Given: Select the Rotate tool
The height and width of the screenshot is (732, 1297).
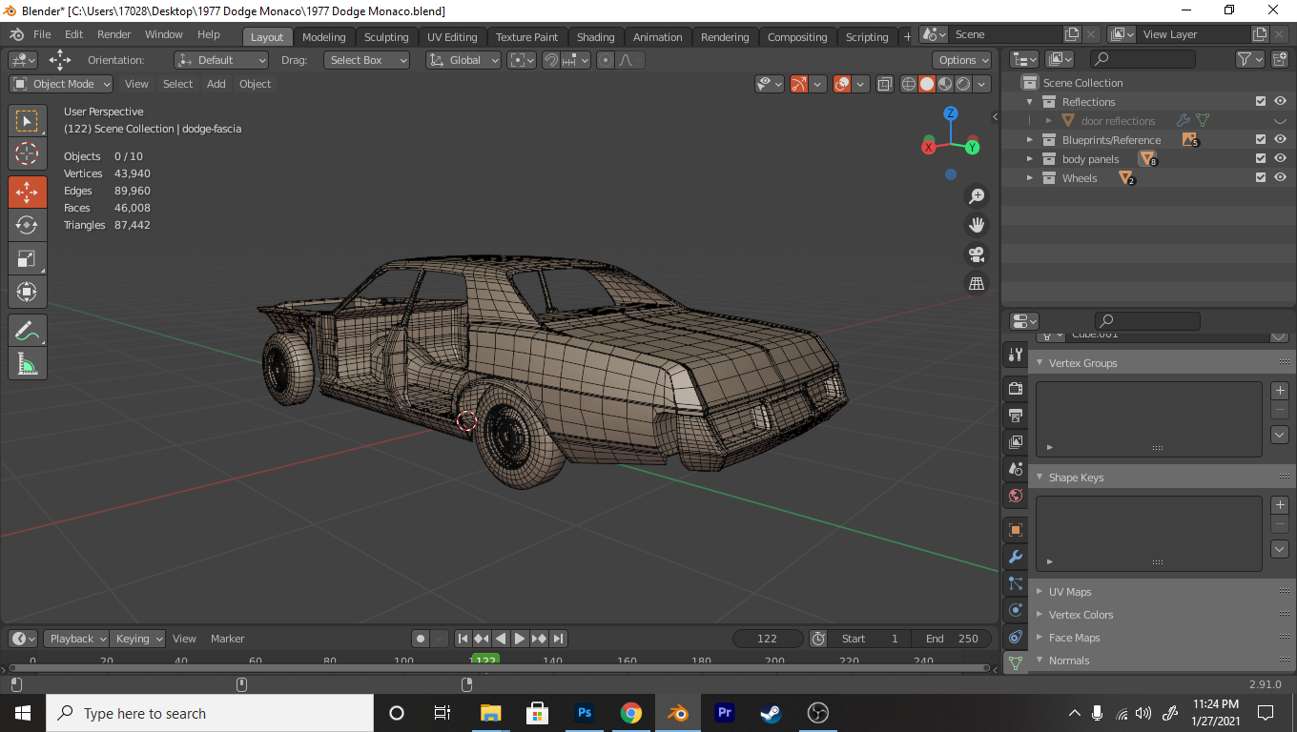Looking at the screenshot, I should point(27,225).
